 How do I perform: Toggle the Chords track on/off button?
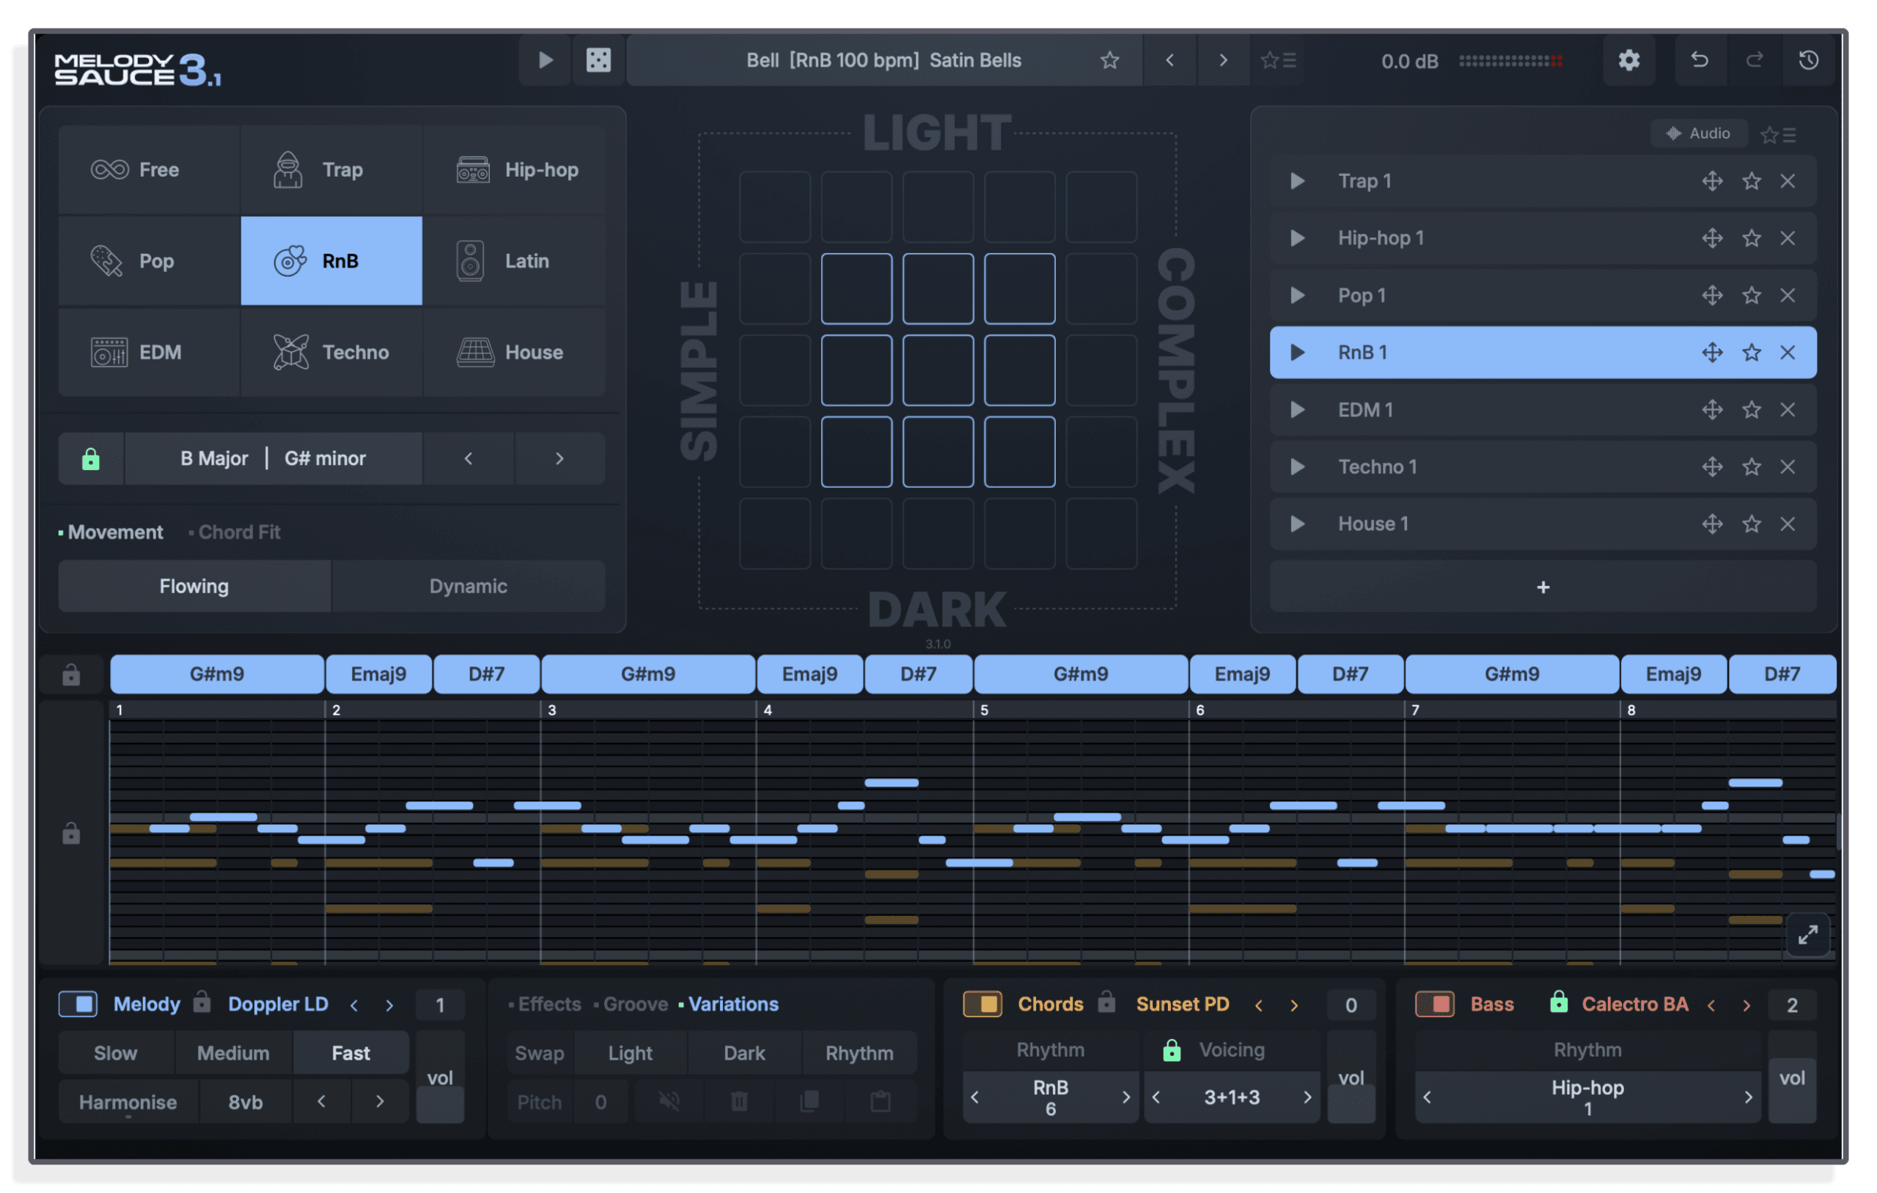click(982, 1004)
